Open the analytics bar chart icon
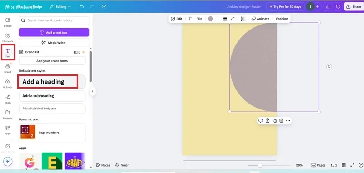The width and height of the screenshot is (364, 173). 328,6
